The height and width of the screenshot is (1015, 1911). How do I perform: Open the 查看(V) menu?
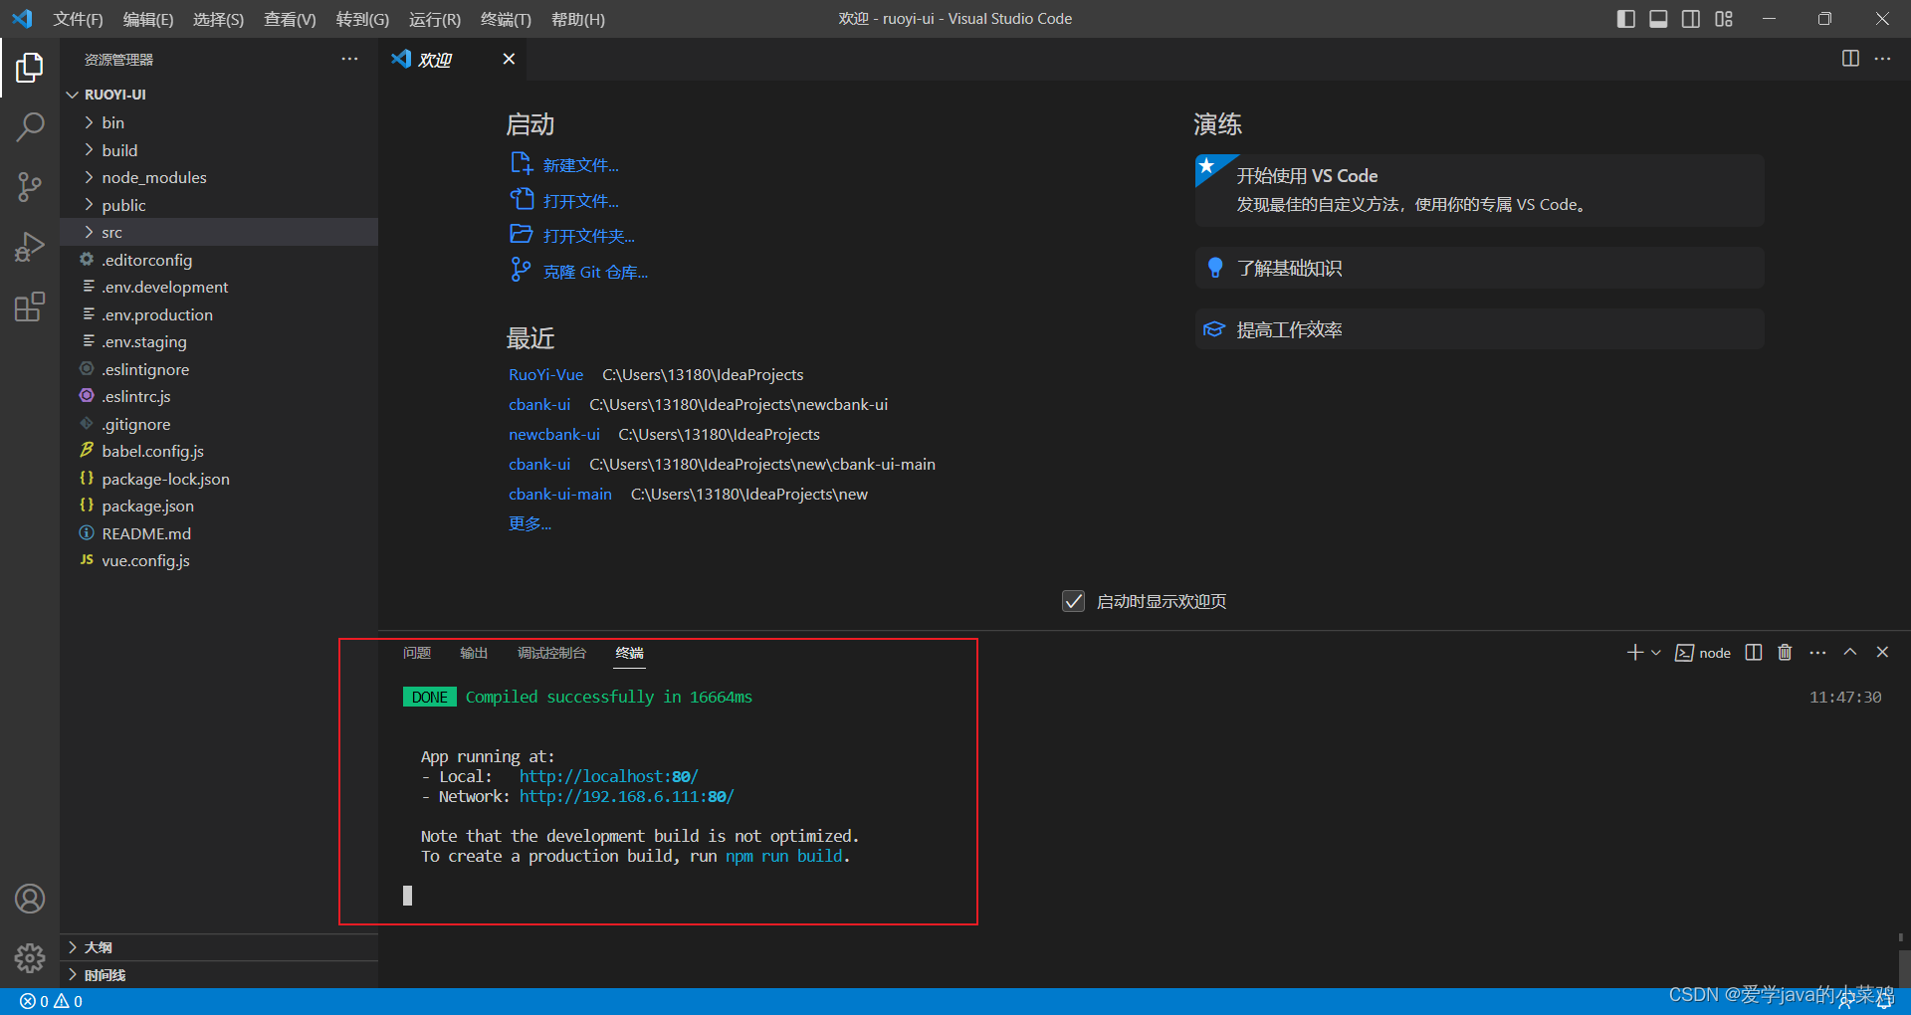coord(290,19)
